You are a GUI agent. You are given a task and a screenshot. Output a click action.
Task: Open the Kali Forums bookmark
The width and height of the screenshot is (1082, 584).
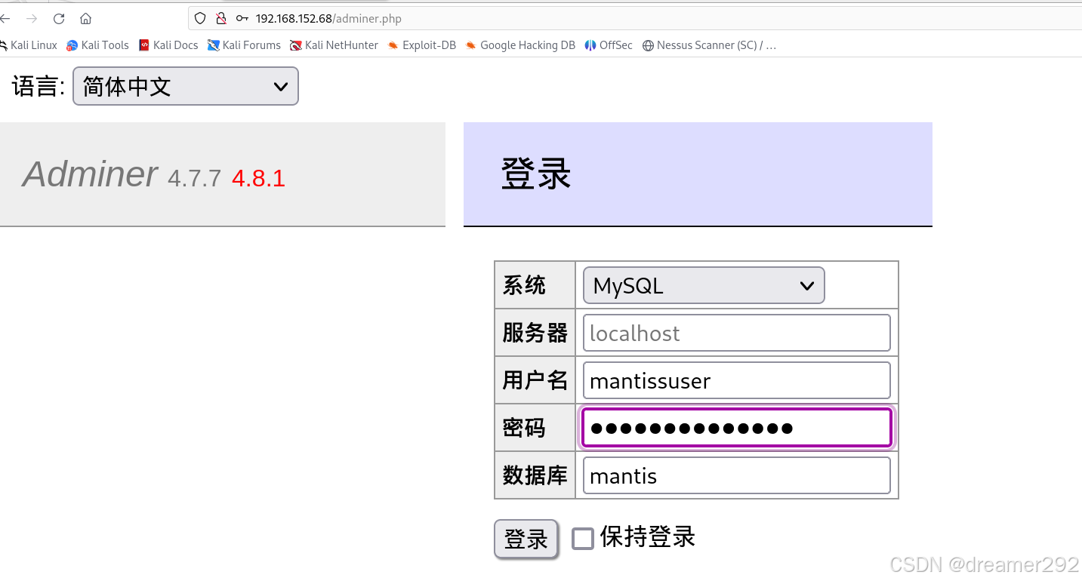click(244, 45)
